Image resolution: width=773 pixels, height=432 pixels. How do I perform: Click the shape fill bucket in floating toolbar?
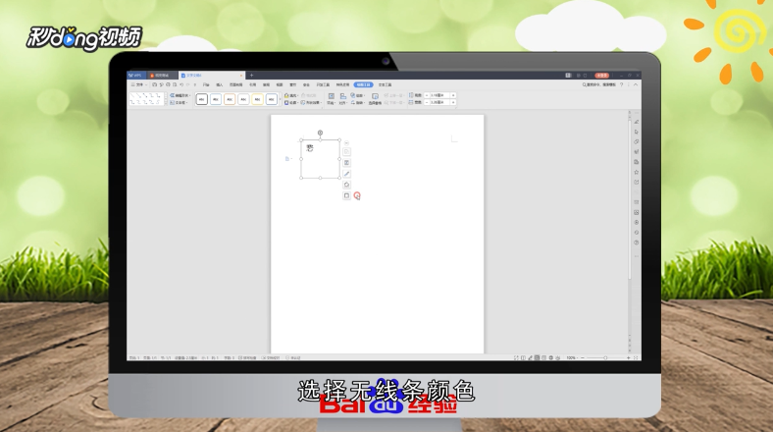(x=346, y=185)
